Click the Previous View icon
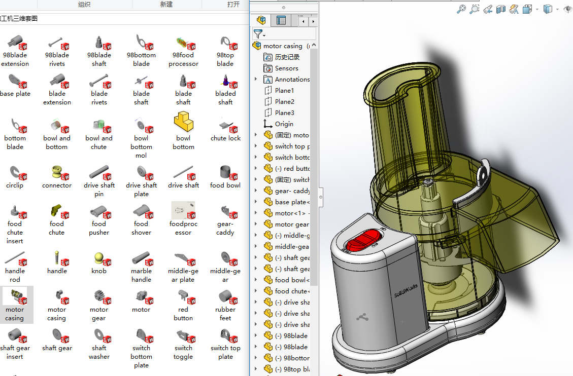573x376 pixels. (488, 9)
